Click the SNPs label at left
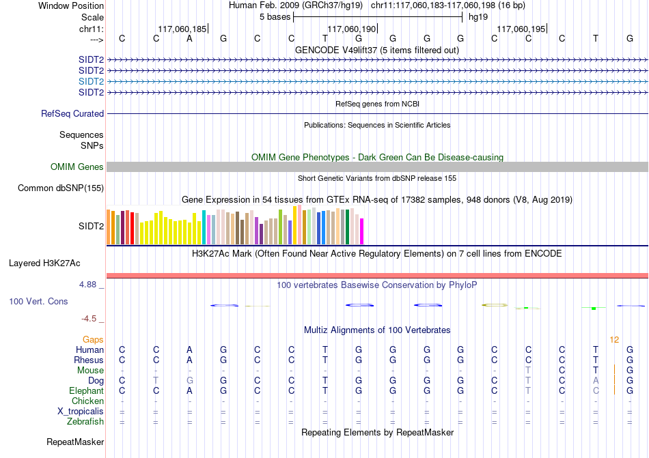This screenshot has width=649, height=458. tap(92, 145)
